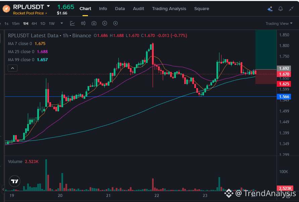299x202 pixels.
Task: Open the Trading View chart type dropdown
Action: tap(279, 24)
